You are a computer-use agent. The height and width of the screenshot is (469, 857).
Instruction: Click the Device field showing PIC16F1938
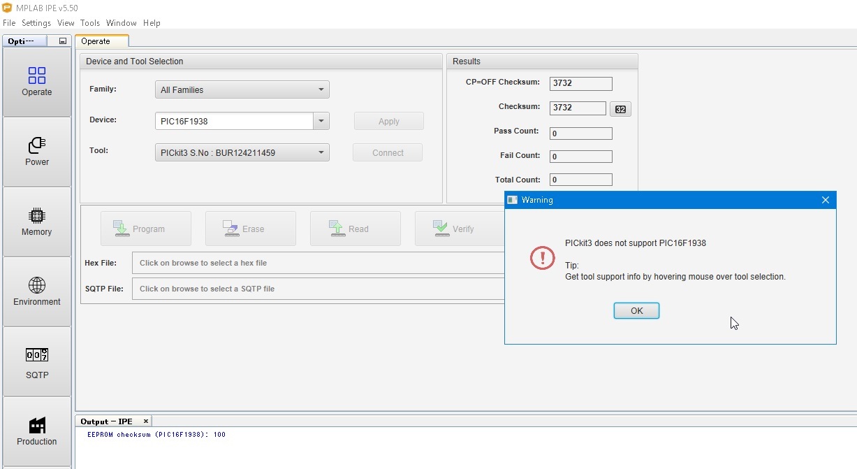tap(234, 121)
